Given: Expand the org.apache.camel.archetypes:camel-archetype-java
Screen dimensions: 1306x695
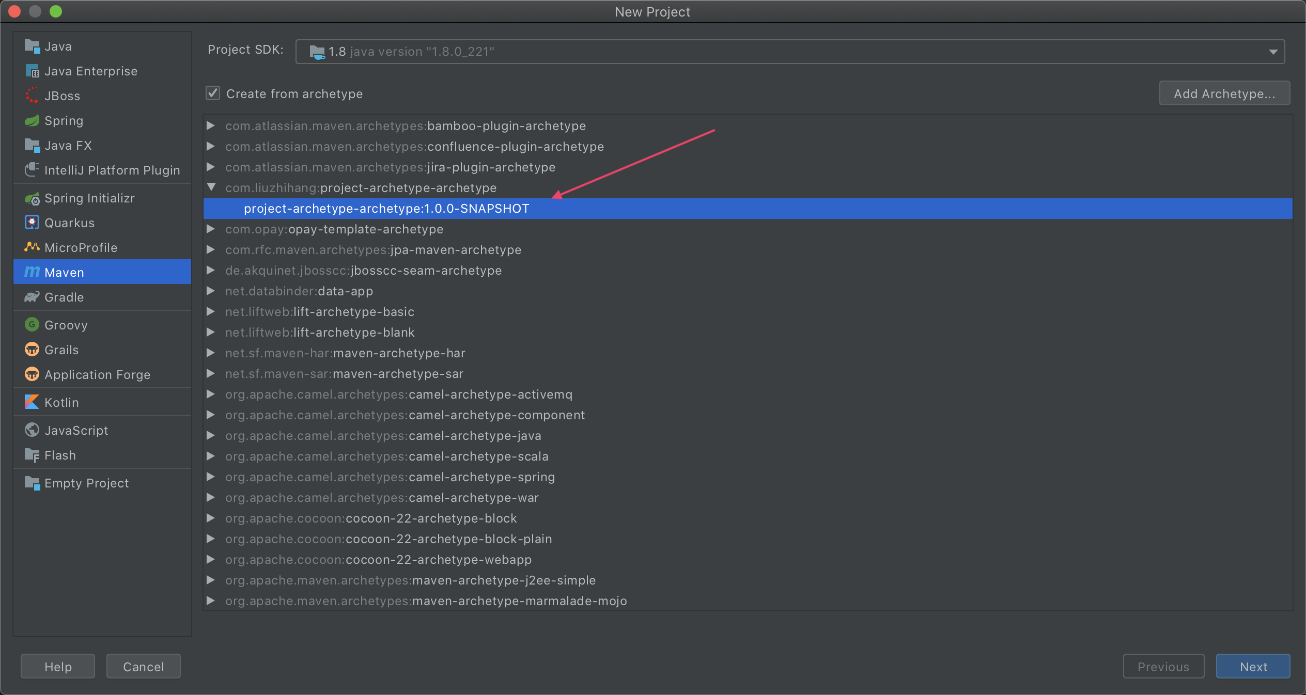Looking at the screenshot, I should pyautogui.click(x=212, y=435).
